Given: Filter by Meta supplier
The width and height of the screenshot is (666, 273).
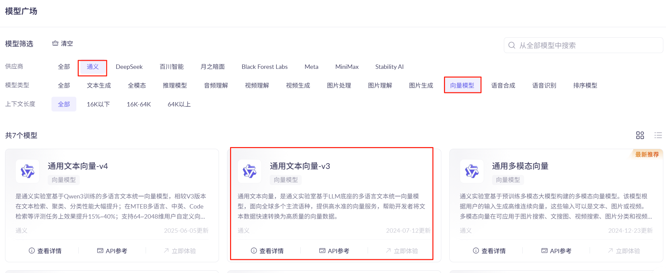Looking at the screenshot, I should point(311,66).
